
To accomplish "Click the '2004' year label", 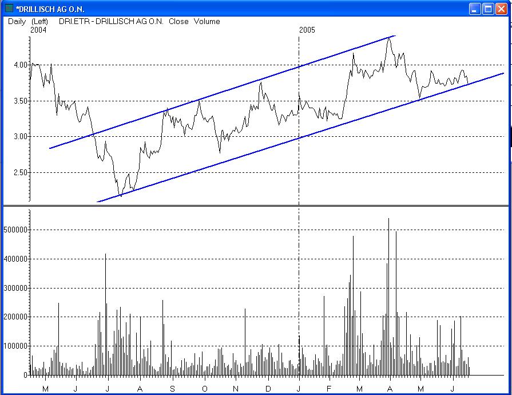I will (x=38, y=30).
